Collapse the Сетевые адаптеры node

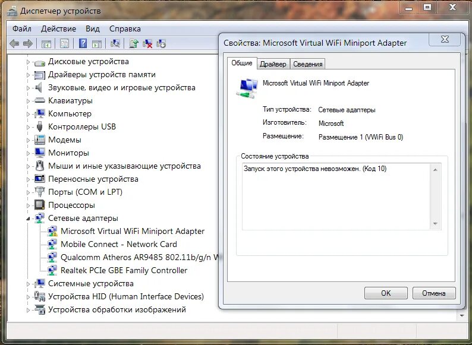pos(28,219)
